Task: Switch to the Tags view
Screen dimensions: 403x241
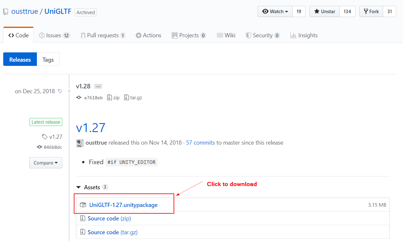Action: 48,59
